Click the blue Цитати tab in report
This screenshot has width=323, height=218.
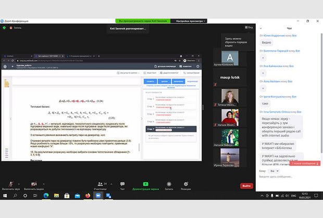164,81
